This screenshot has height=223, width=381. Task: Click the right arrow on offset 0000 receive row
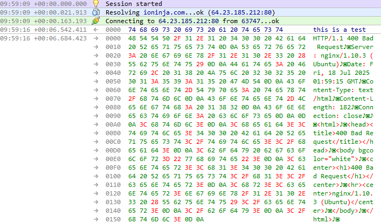click(x=96, y=38)
